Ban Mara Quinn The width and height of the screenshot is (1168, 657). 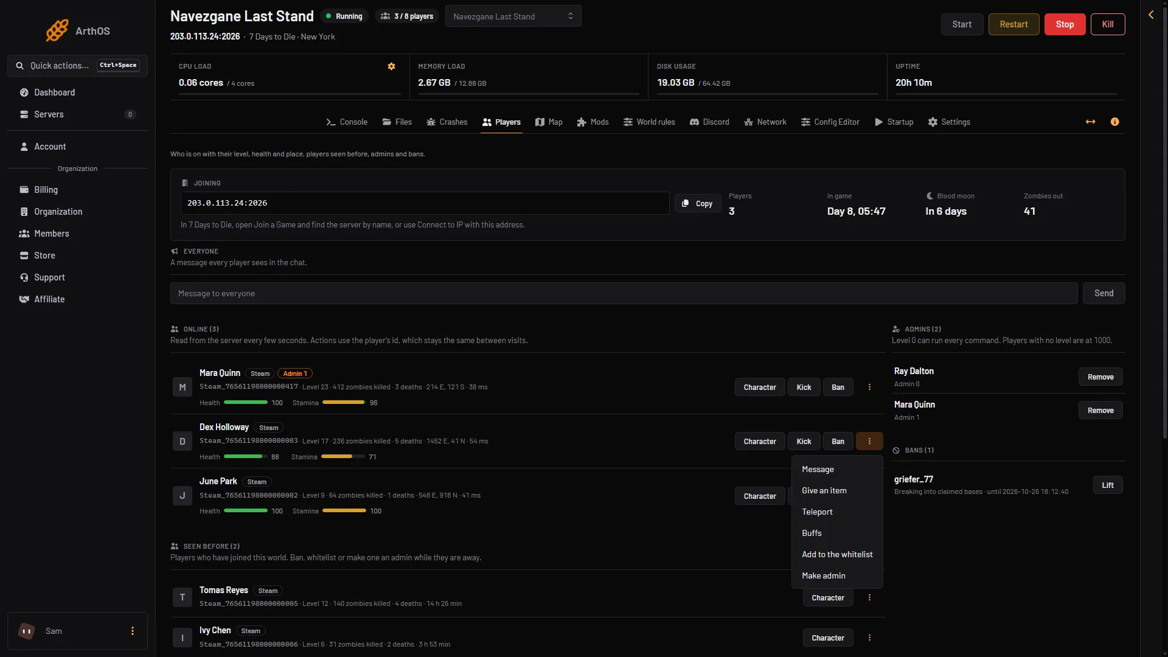click(838, 387)
